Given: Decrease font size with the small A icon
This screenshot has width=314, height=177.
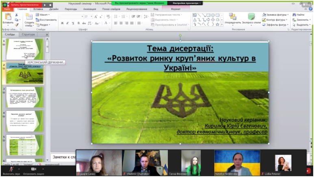Looking at the screenshot, I should [x=101, y=17].
